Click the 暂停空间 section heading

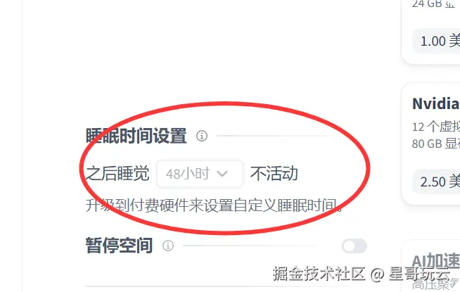[119, 246]
